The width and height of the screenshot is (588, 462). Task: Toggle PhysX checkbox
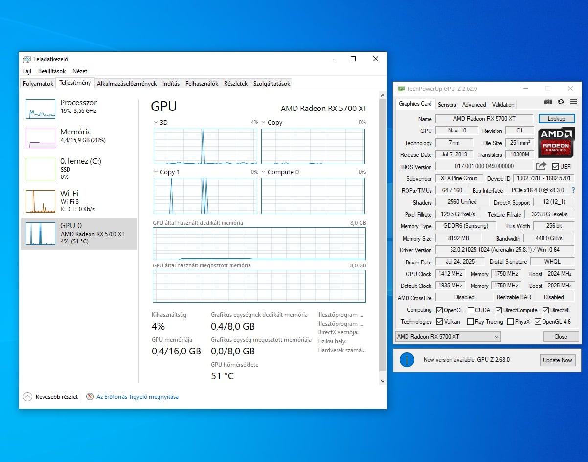(510, 322)
